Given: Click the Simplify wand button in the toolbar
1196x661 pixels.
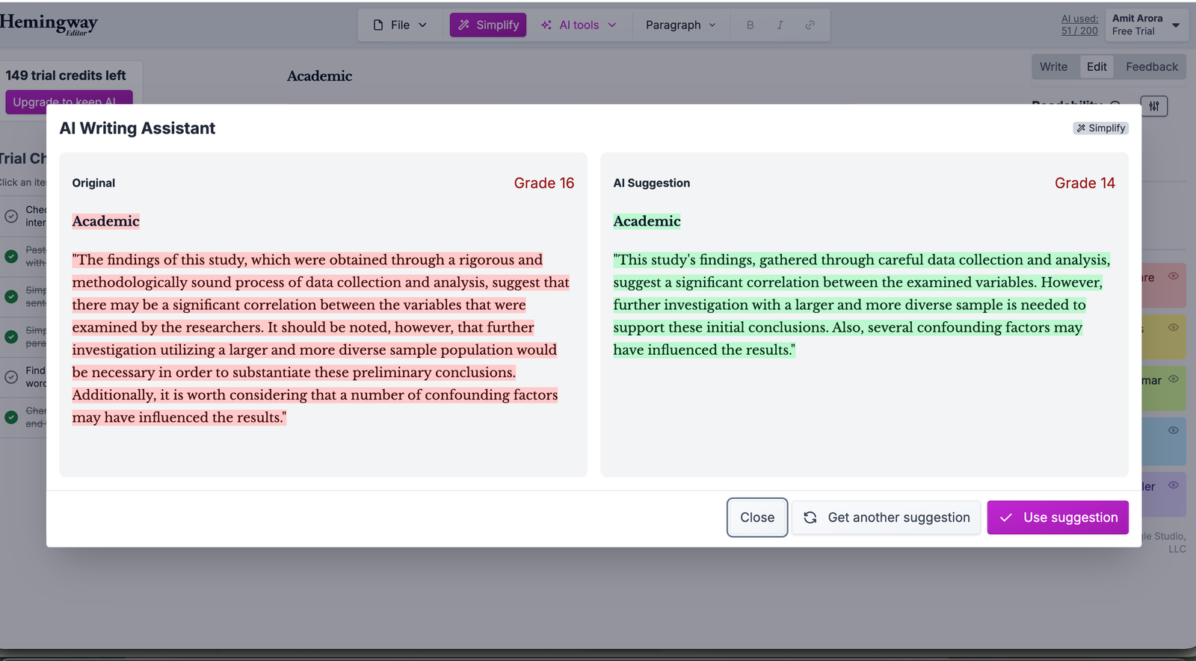Looking at the screenshot, I should pyautogui.click(x=488, y=25).
